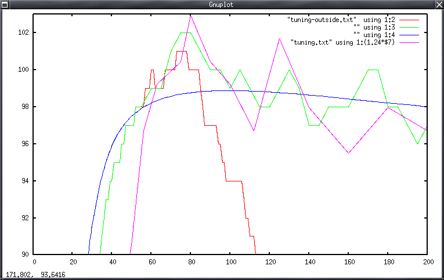The width and height of the screenshot is (444, 280).
Task: Click the magenta curve's second peak near x=125
Action: (280, 38)
